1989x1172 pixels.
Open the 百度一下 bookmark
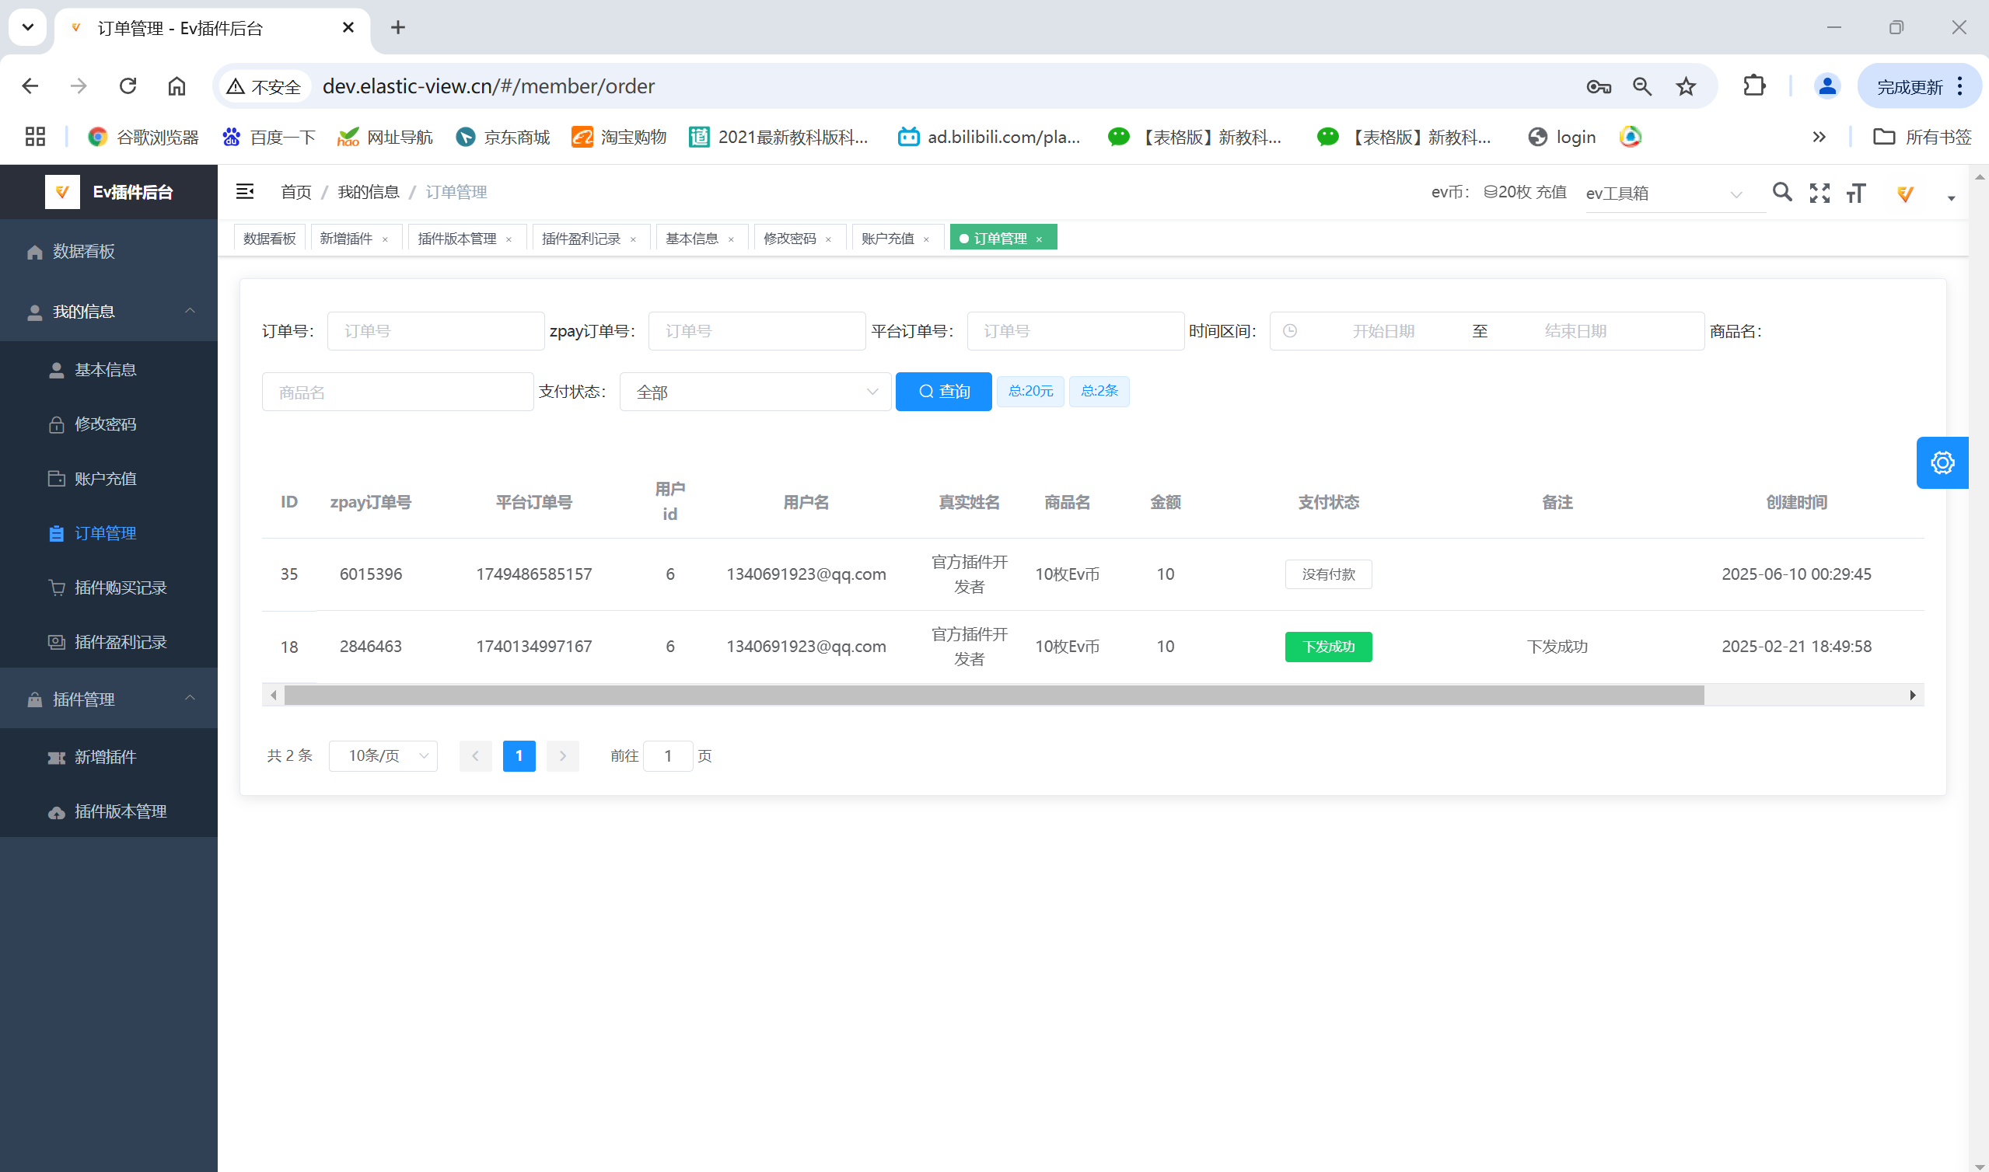[x=269, y=137]
